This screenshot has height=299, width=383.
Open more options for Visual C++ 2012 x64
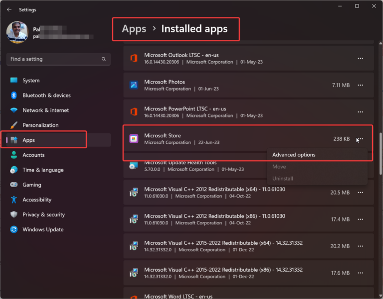(x=360, y=192)
